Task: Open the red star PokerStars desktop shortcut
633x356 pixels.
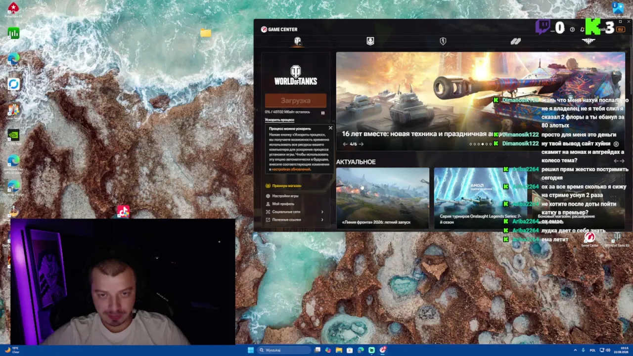Action: (13, 8)
